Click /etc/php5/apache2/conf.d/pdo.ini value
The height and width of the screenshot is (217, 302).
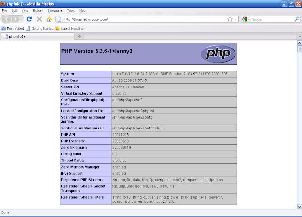click(138, 128)
